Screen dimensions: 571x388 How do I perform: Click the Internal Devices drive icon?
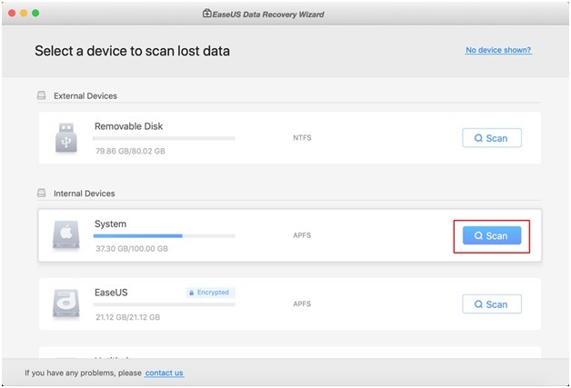click(x=42, y=193)
